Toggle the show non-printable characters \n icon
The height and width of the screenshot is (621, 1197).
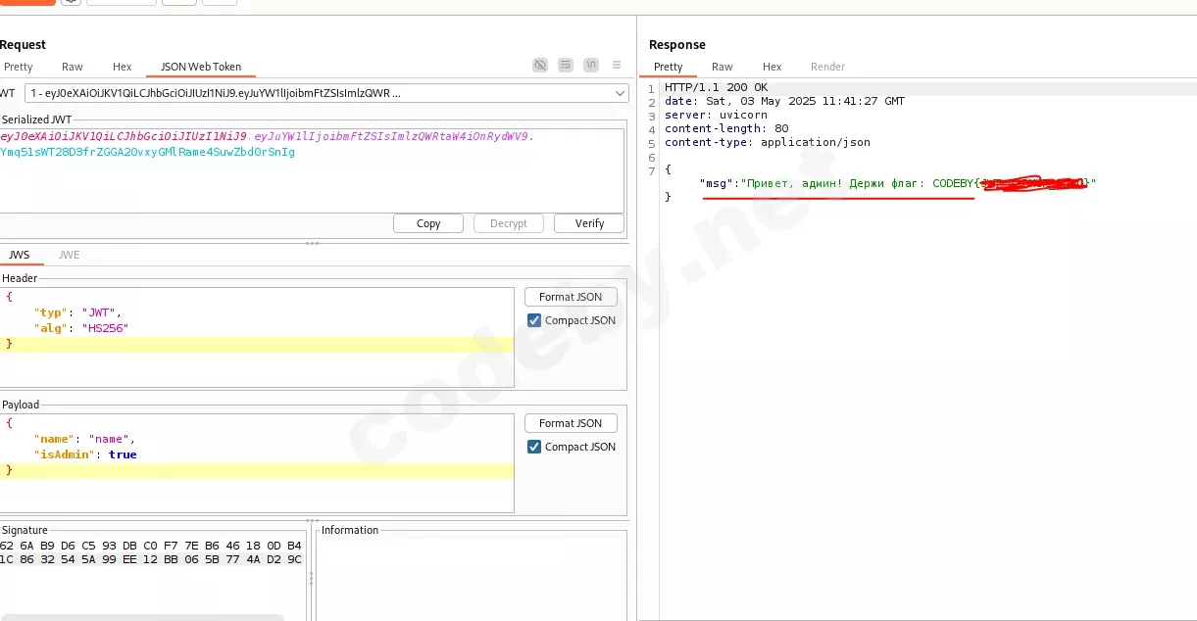click(x=591, y=66)
